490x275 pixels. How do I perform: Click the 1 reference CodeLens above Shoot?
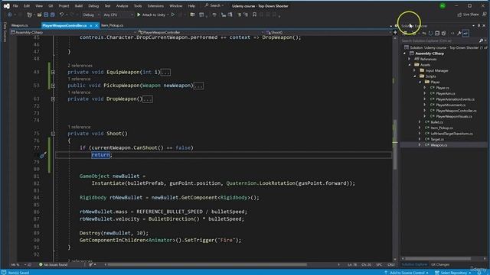79,127
